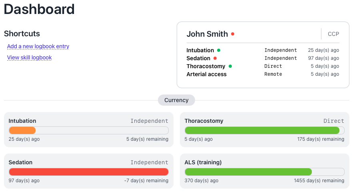Image resolution: width=353 pixels, height=193 pixels.
Task: Click the Sedation card title in Currency
Action: (20, 162)
